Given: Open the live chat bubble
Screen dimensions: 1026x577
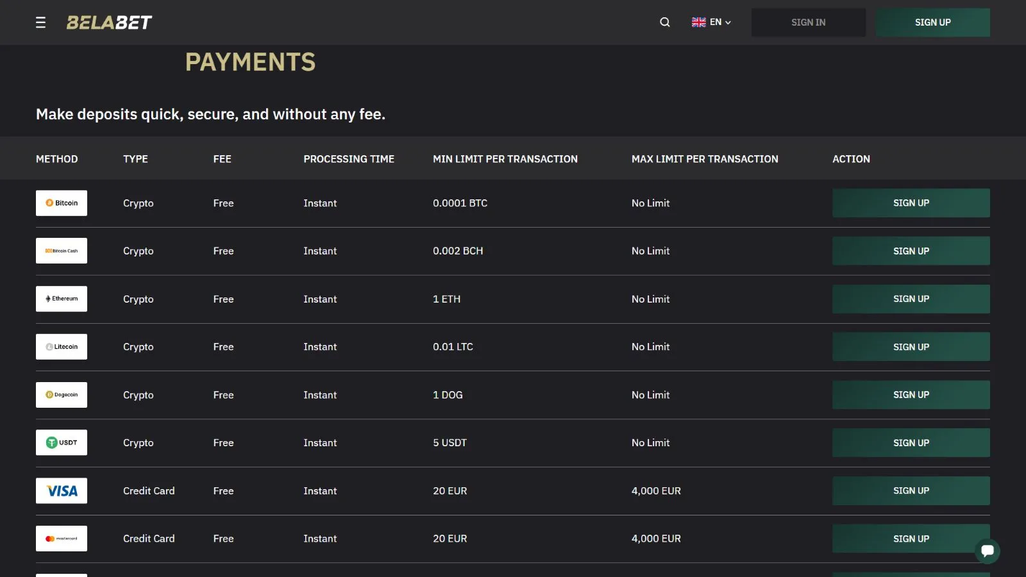Looking at the screenshot, I should click(x=988, y=551).
